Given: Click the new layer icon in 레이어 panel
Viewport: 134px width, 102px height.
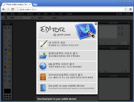Looking at the screenshot, I should [122, 71].
